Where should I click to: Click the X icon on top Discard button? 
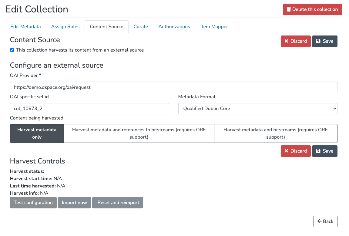click(286, 41)
